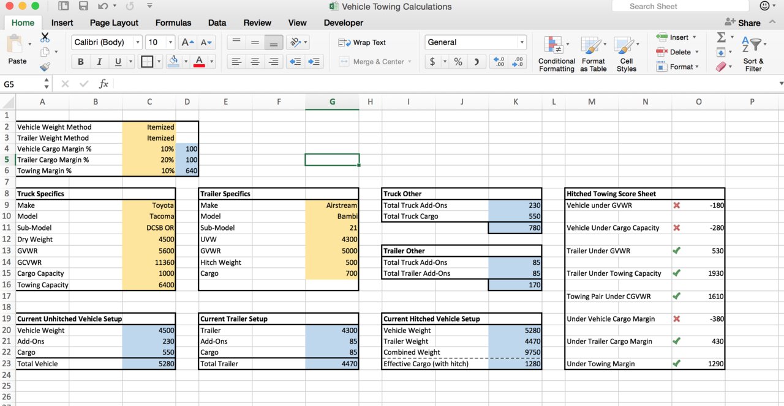Click the Merge & Center button
Screen dimensions: 784x406
coord(374,62)
